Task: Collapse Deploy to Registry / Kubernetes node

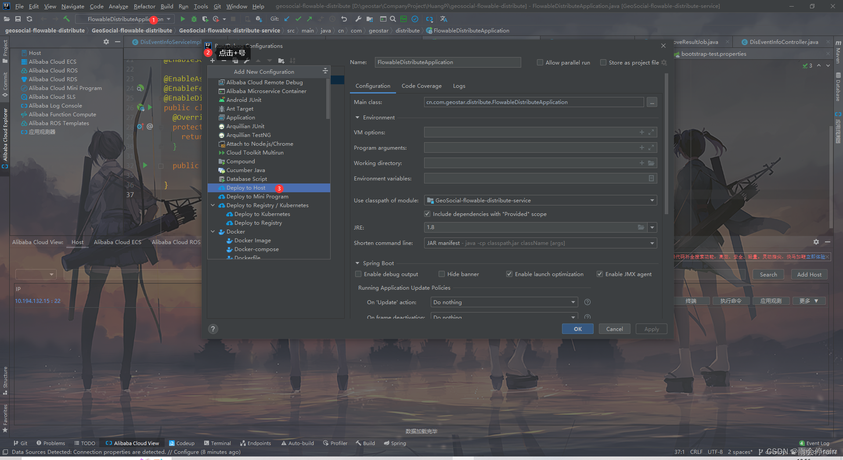Action: pyautogui.click(x=213, y=205)
